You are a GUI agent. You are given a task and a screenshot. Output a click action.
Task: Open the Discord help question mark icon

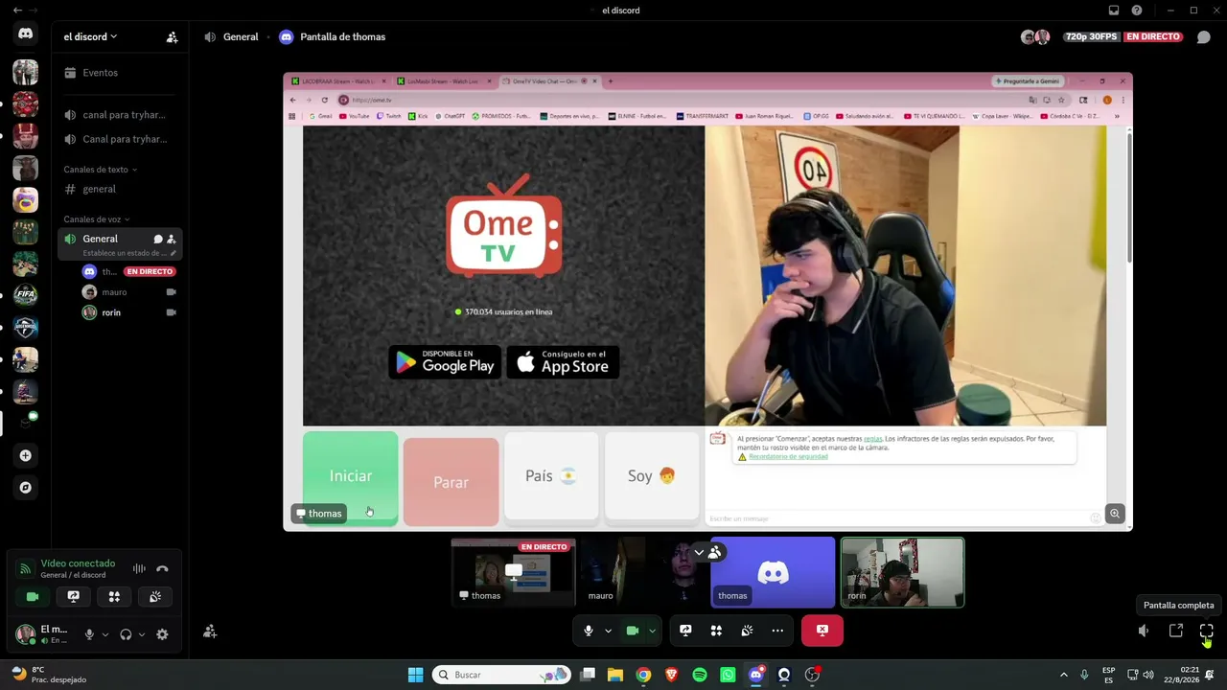1137,11
